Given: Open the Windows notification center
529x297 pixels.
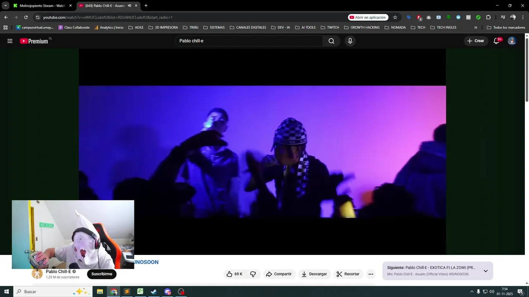Looking at the screenshot, I should (x=520, y=292).
